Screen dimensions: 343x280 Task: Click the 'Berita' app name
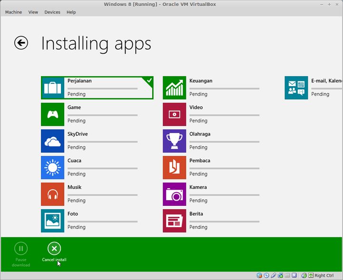click(x=196, y=214)
